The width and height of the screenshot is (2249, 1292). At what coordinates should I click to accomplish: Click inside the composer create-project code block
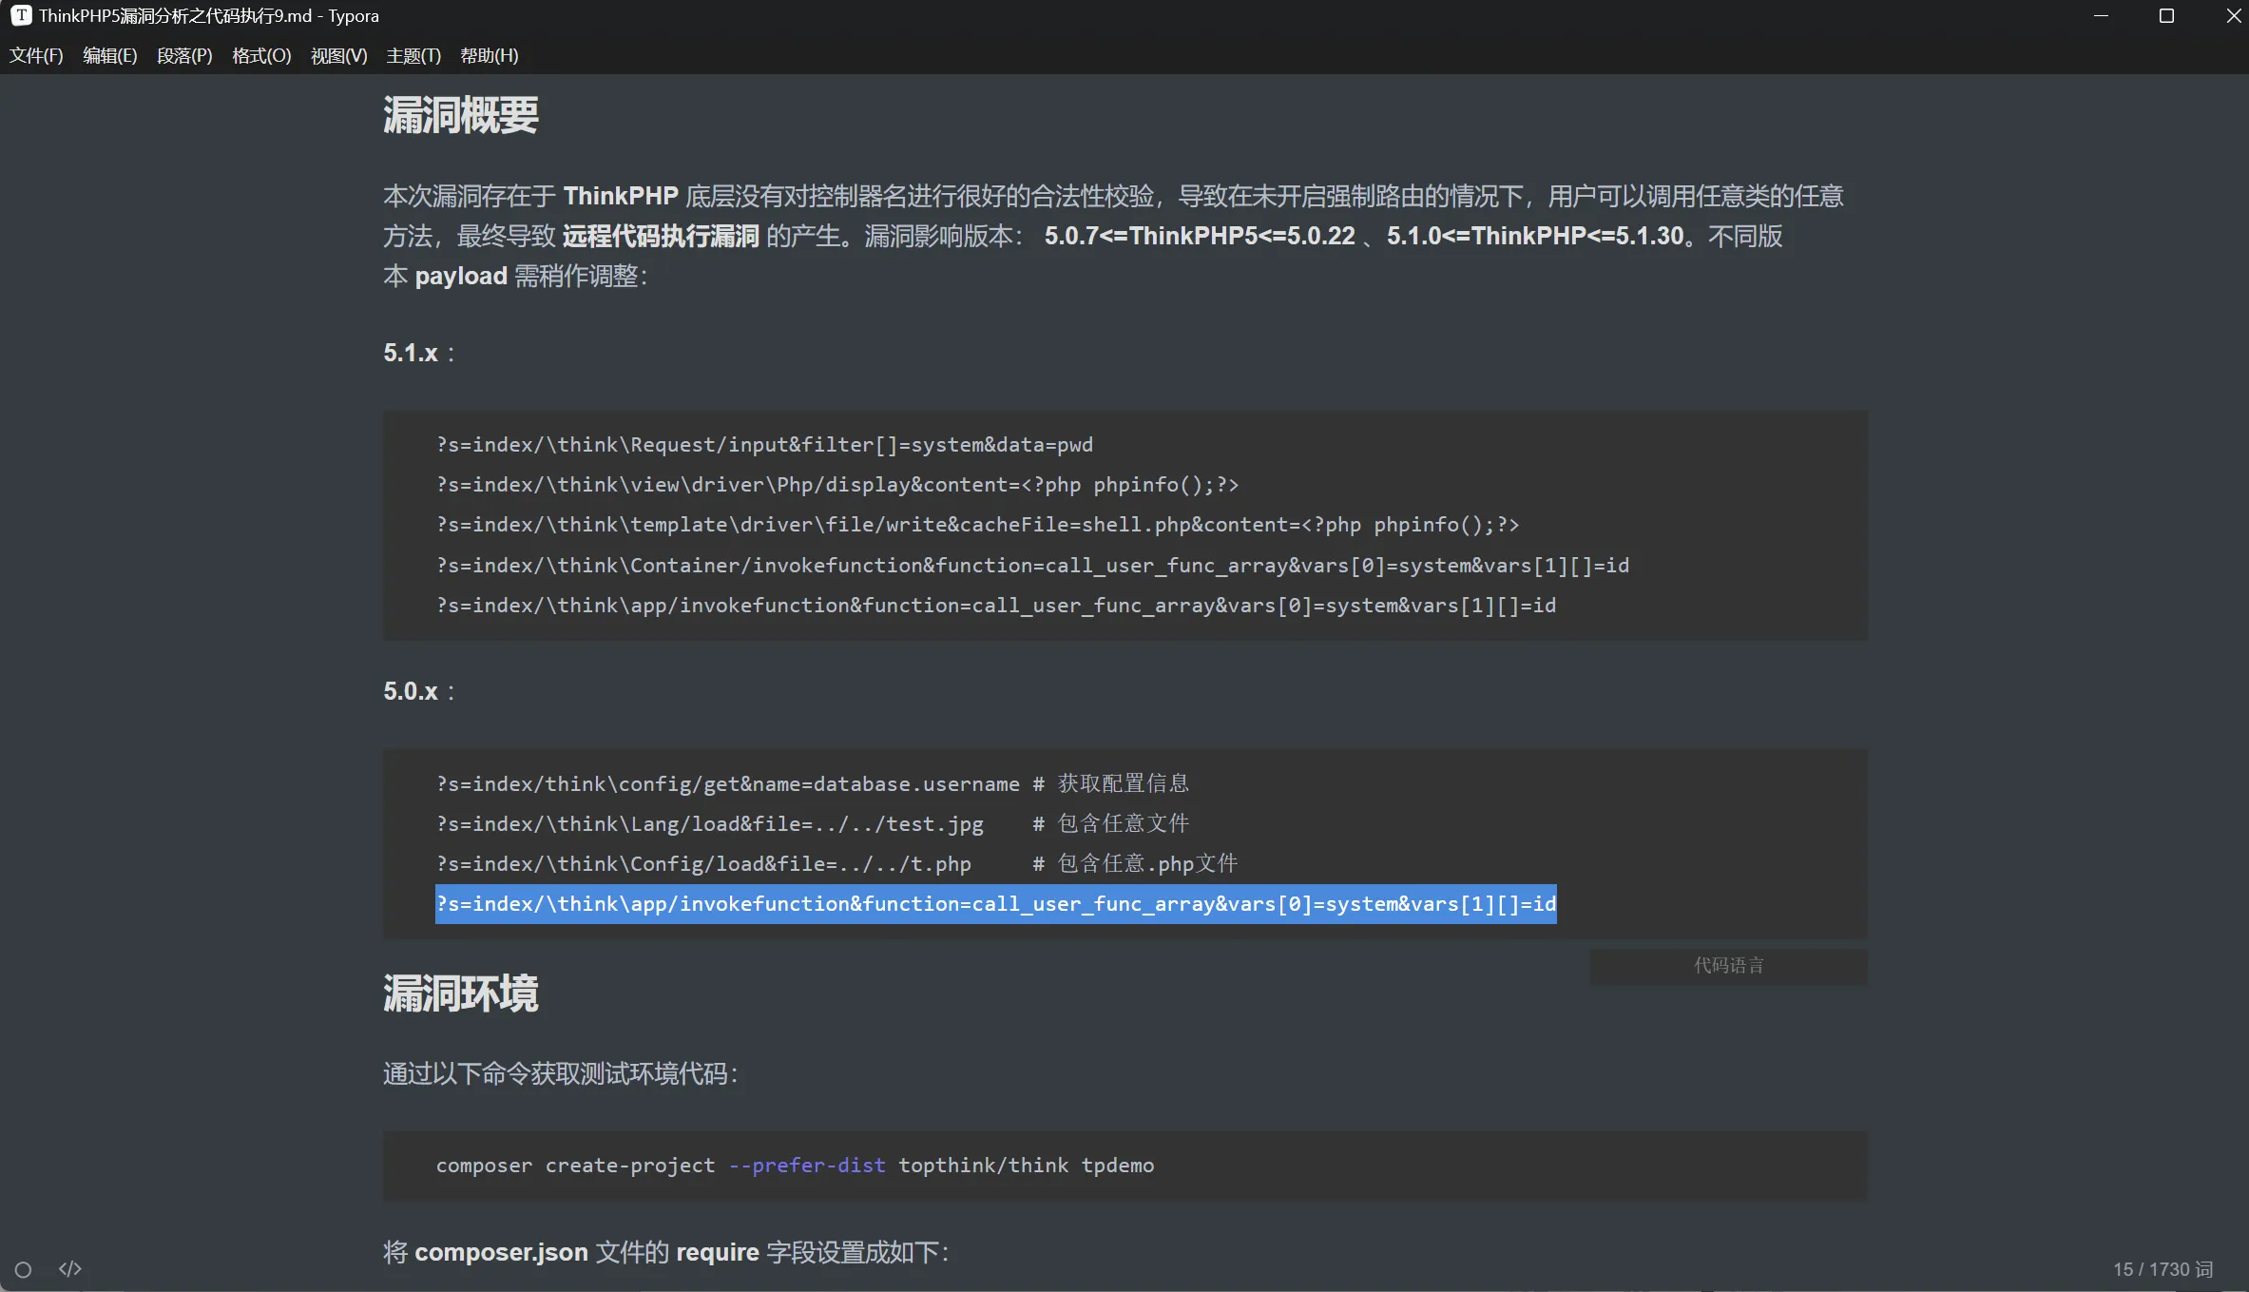tap(795, 1166)
